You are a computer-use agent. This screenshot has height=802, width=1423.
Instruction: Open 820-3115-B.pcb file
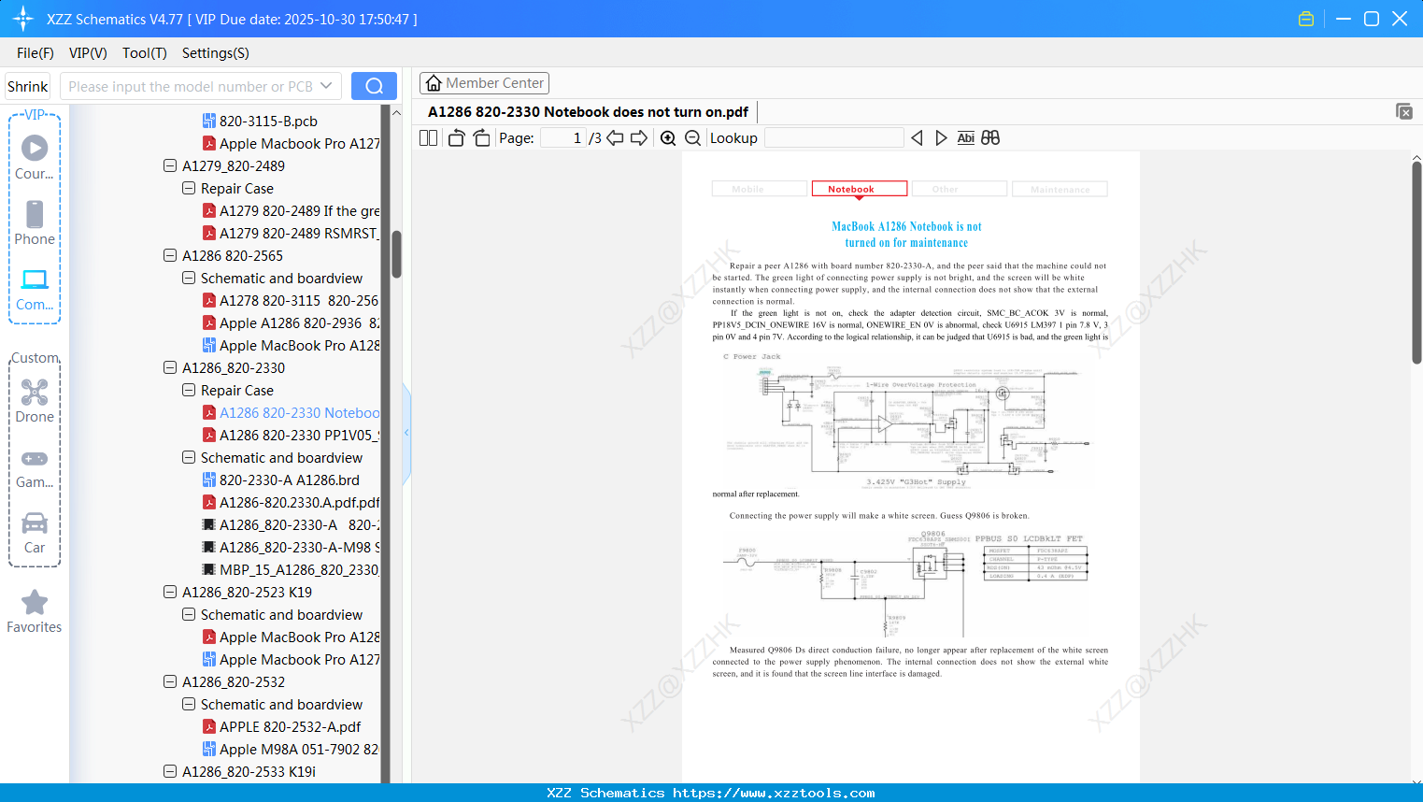click(x=268, y=121)
